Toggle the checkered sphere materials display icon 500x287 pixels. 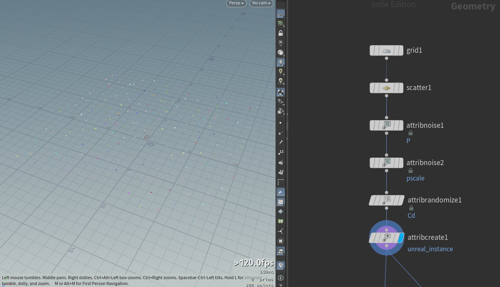point(281,92)
